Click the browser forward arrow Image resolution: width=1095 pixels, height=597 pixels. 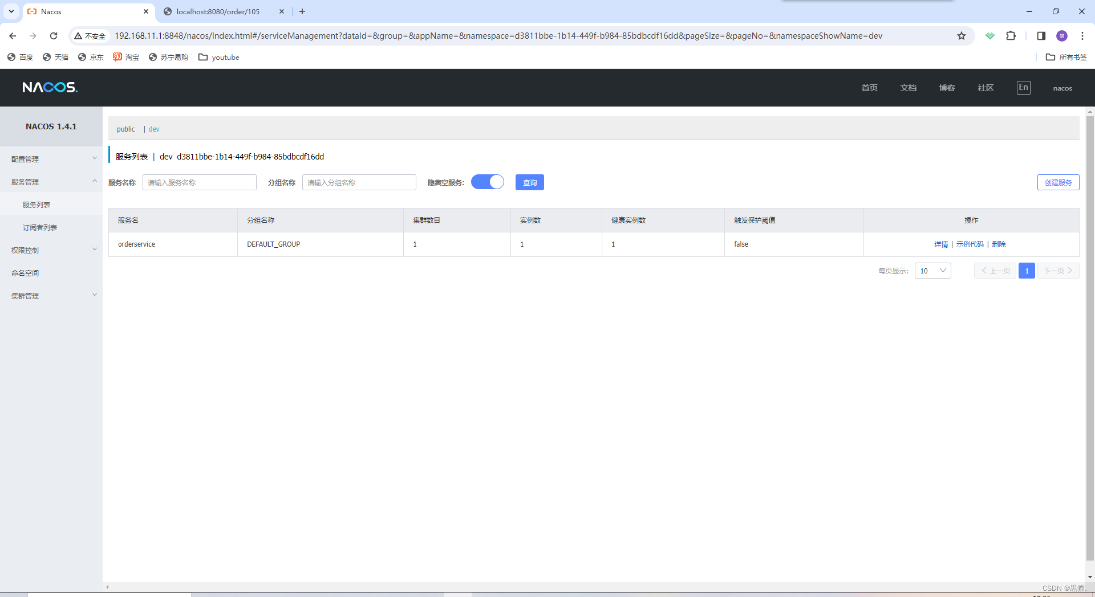click(33, 36)
